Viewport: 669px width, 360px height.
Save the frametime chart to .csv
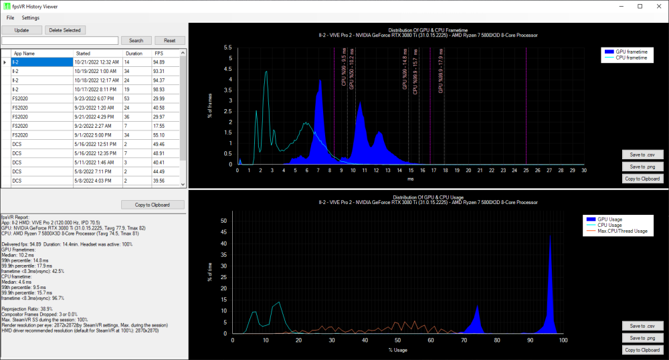pyautogui.click(x=642, y=155)
